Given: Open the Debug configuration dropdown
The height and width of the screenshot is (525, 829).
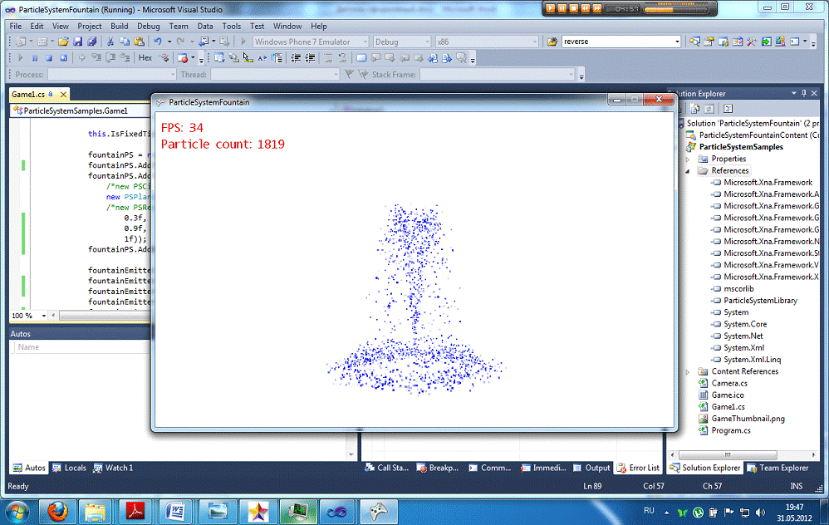Looking at the screenshot, I should pos(427,42).
